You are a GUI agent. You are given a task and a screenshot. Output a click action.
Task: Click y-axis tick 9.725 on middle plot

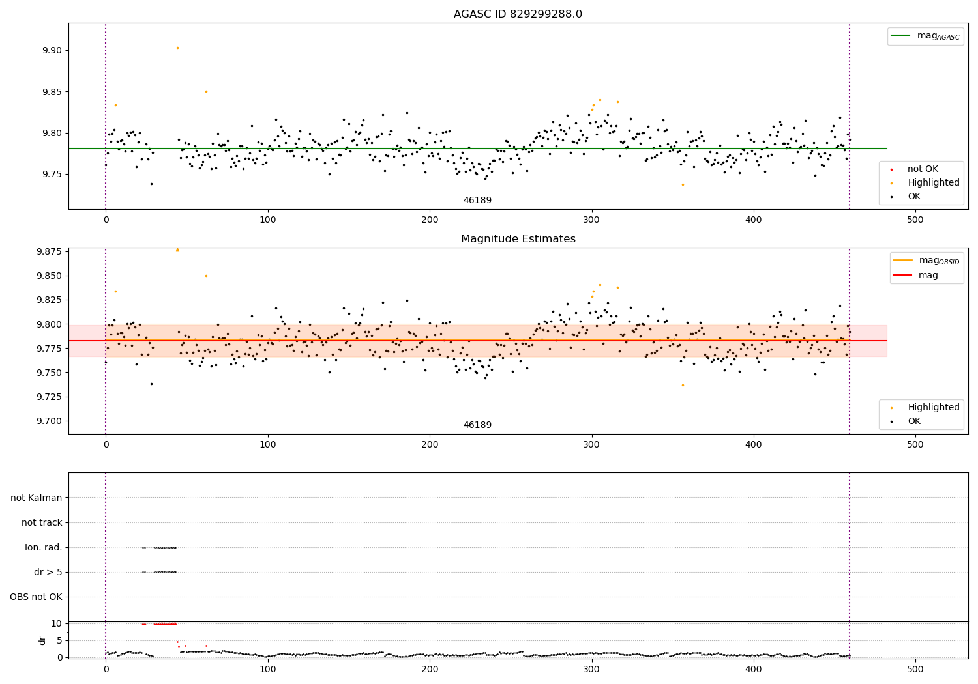[x=48, y=397]
